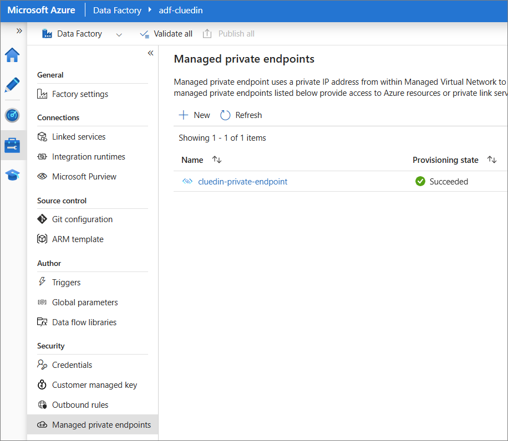Select the Monitor gauge icon in left rail

coord(12,115)
